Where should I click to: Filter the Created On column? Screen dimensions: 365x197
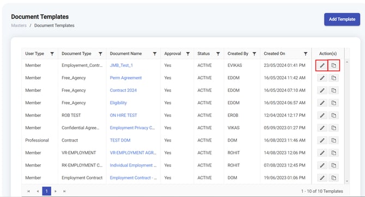click(x=306, y=54)
